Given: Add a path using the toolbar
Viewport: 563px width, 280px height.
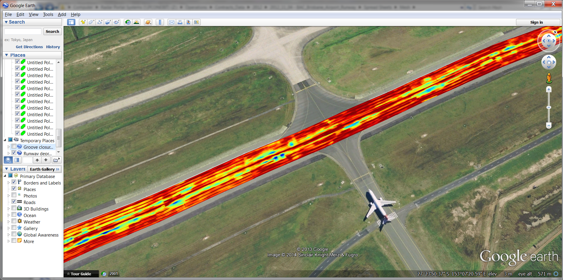Looking at the screenshot, I should 100,22.
